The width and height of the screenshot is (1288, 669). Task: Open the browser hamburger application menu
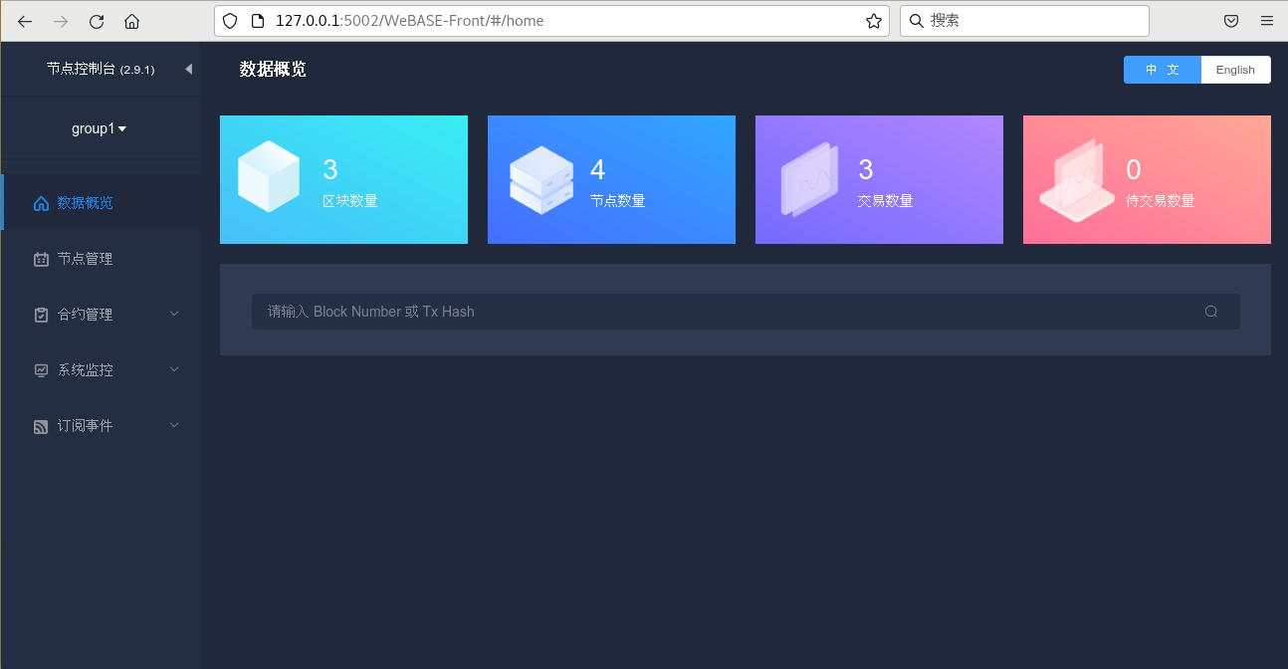(x=1266, y=21)
